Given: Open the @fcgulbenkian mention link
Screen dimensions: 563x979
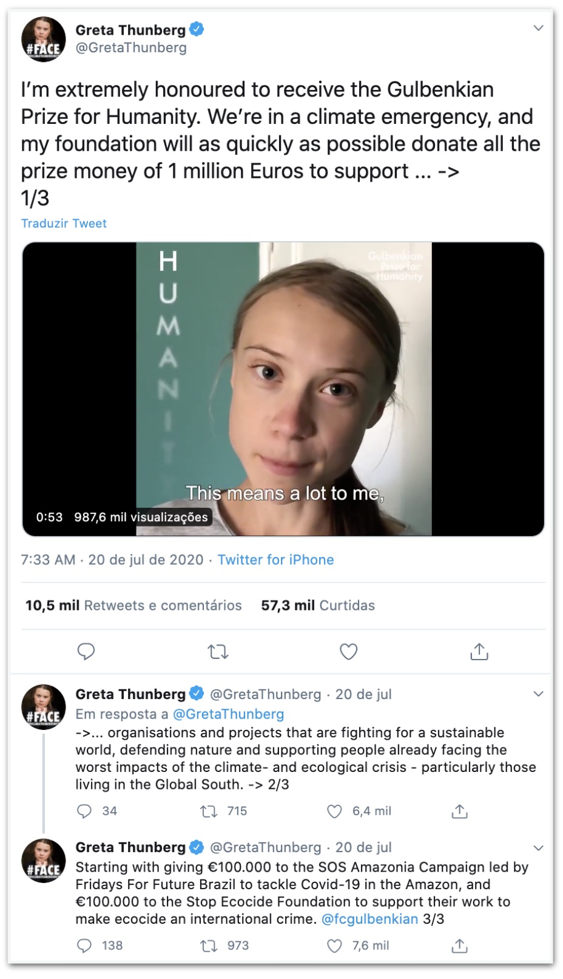Looking at the screenshot, I should (369, 919).
